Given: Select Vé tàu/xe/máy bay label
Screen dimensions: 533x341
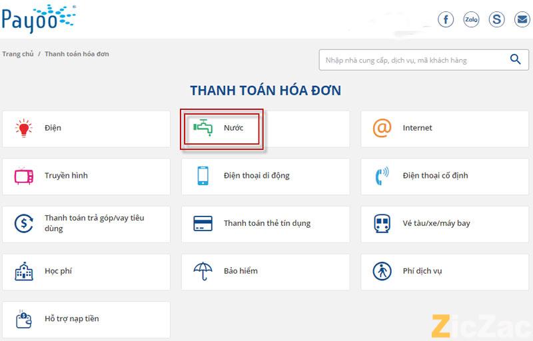Looking at the screenshot, I should coord(436,223).
